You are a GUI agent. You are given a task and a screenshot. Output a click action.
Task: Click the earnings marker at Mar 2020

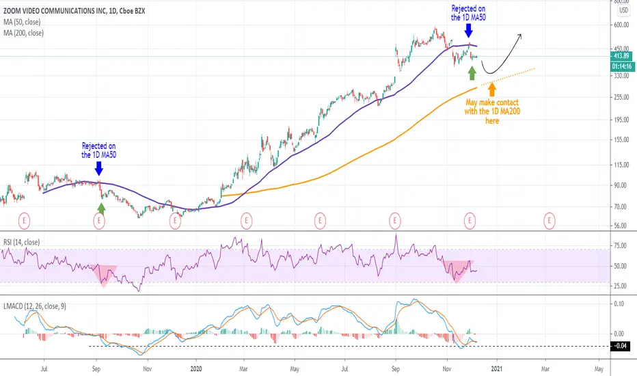pyautogui.click(x=246, y=221)
